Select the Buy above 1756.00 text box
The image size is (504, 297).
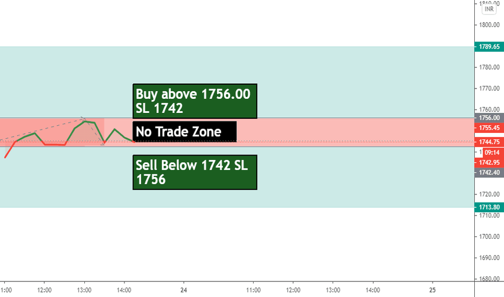pyautogui.click(x=195, y=101)
